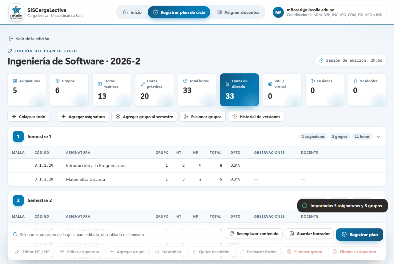Click Salir de la edición link
394x264 pixels.
(29, 39)
